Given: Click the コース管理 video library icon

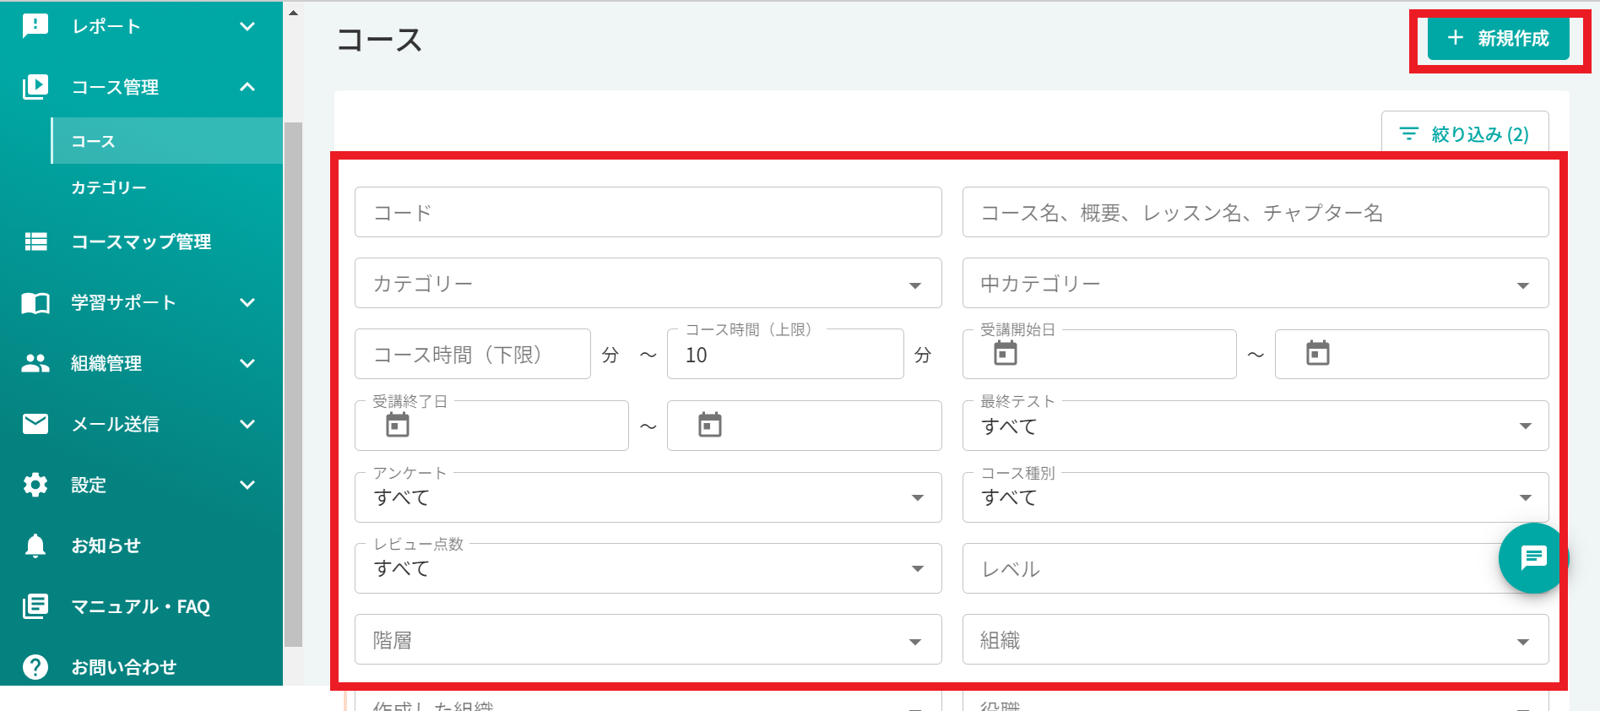Looking at the screenshot, I should coord(35,87).
